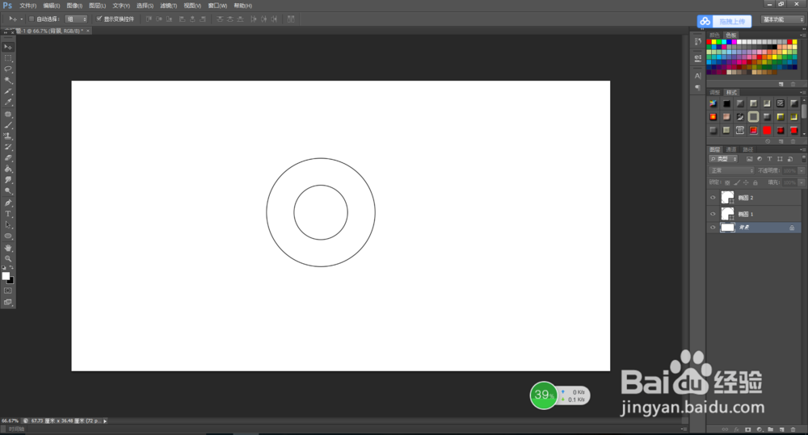Switch to the 通道 tab

(x=731, y=150)
